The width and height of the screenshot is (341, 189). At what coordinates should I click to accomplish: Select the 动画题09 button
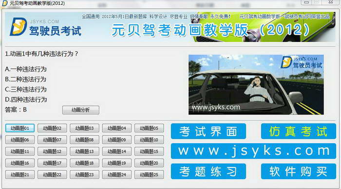[x=117, y=140]
